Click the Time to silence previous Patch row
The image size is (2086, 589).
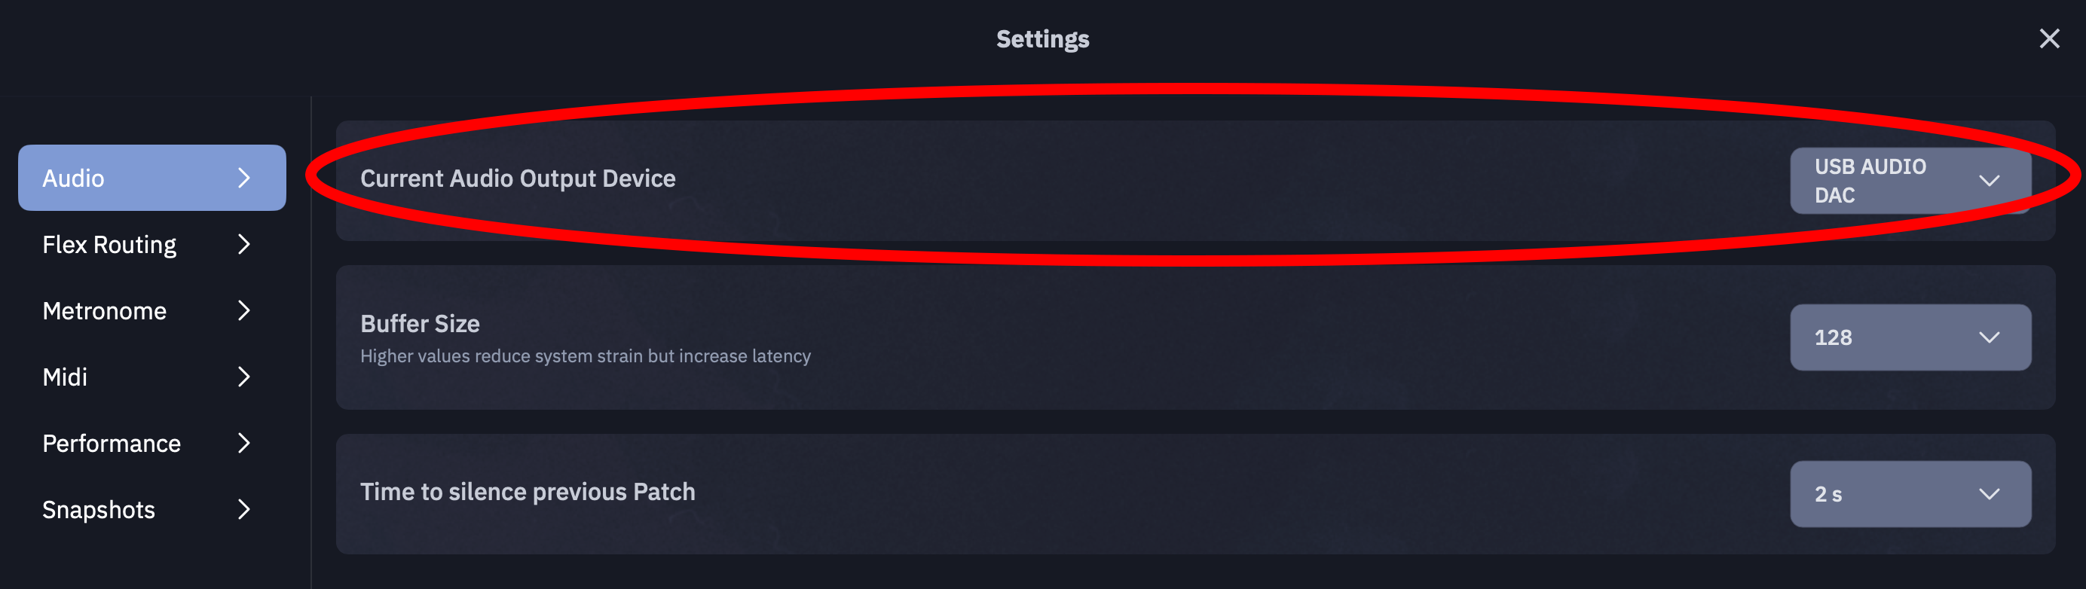coord(1195,494)
